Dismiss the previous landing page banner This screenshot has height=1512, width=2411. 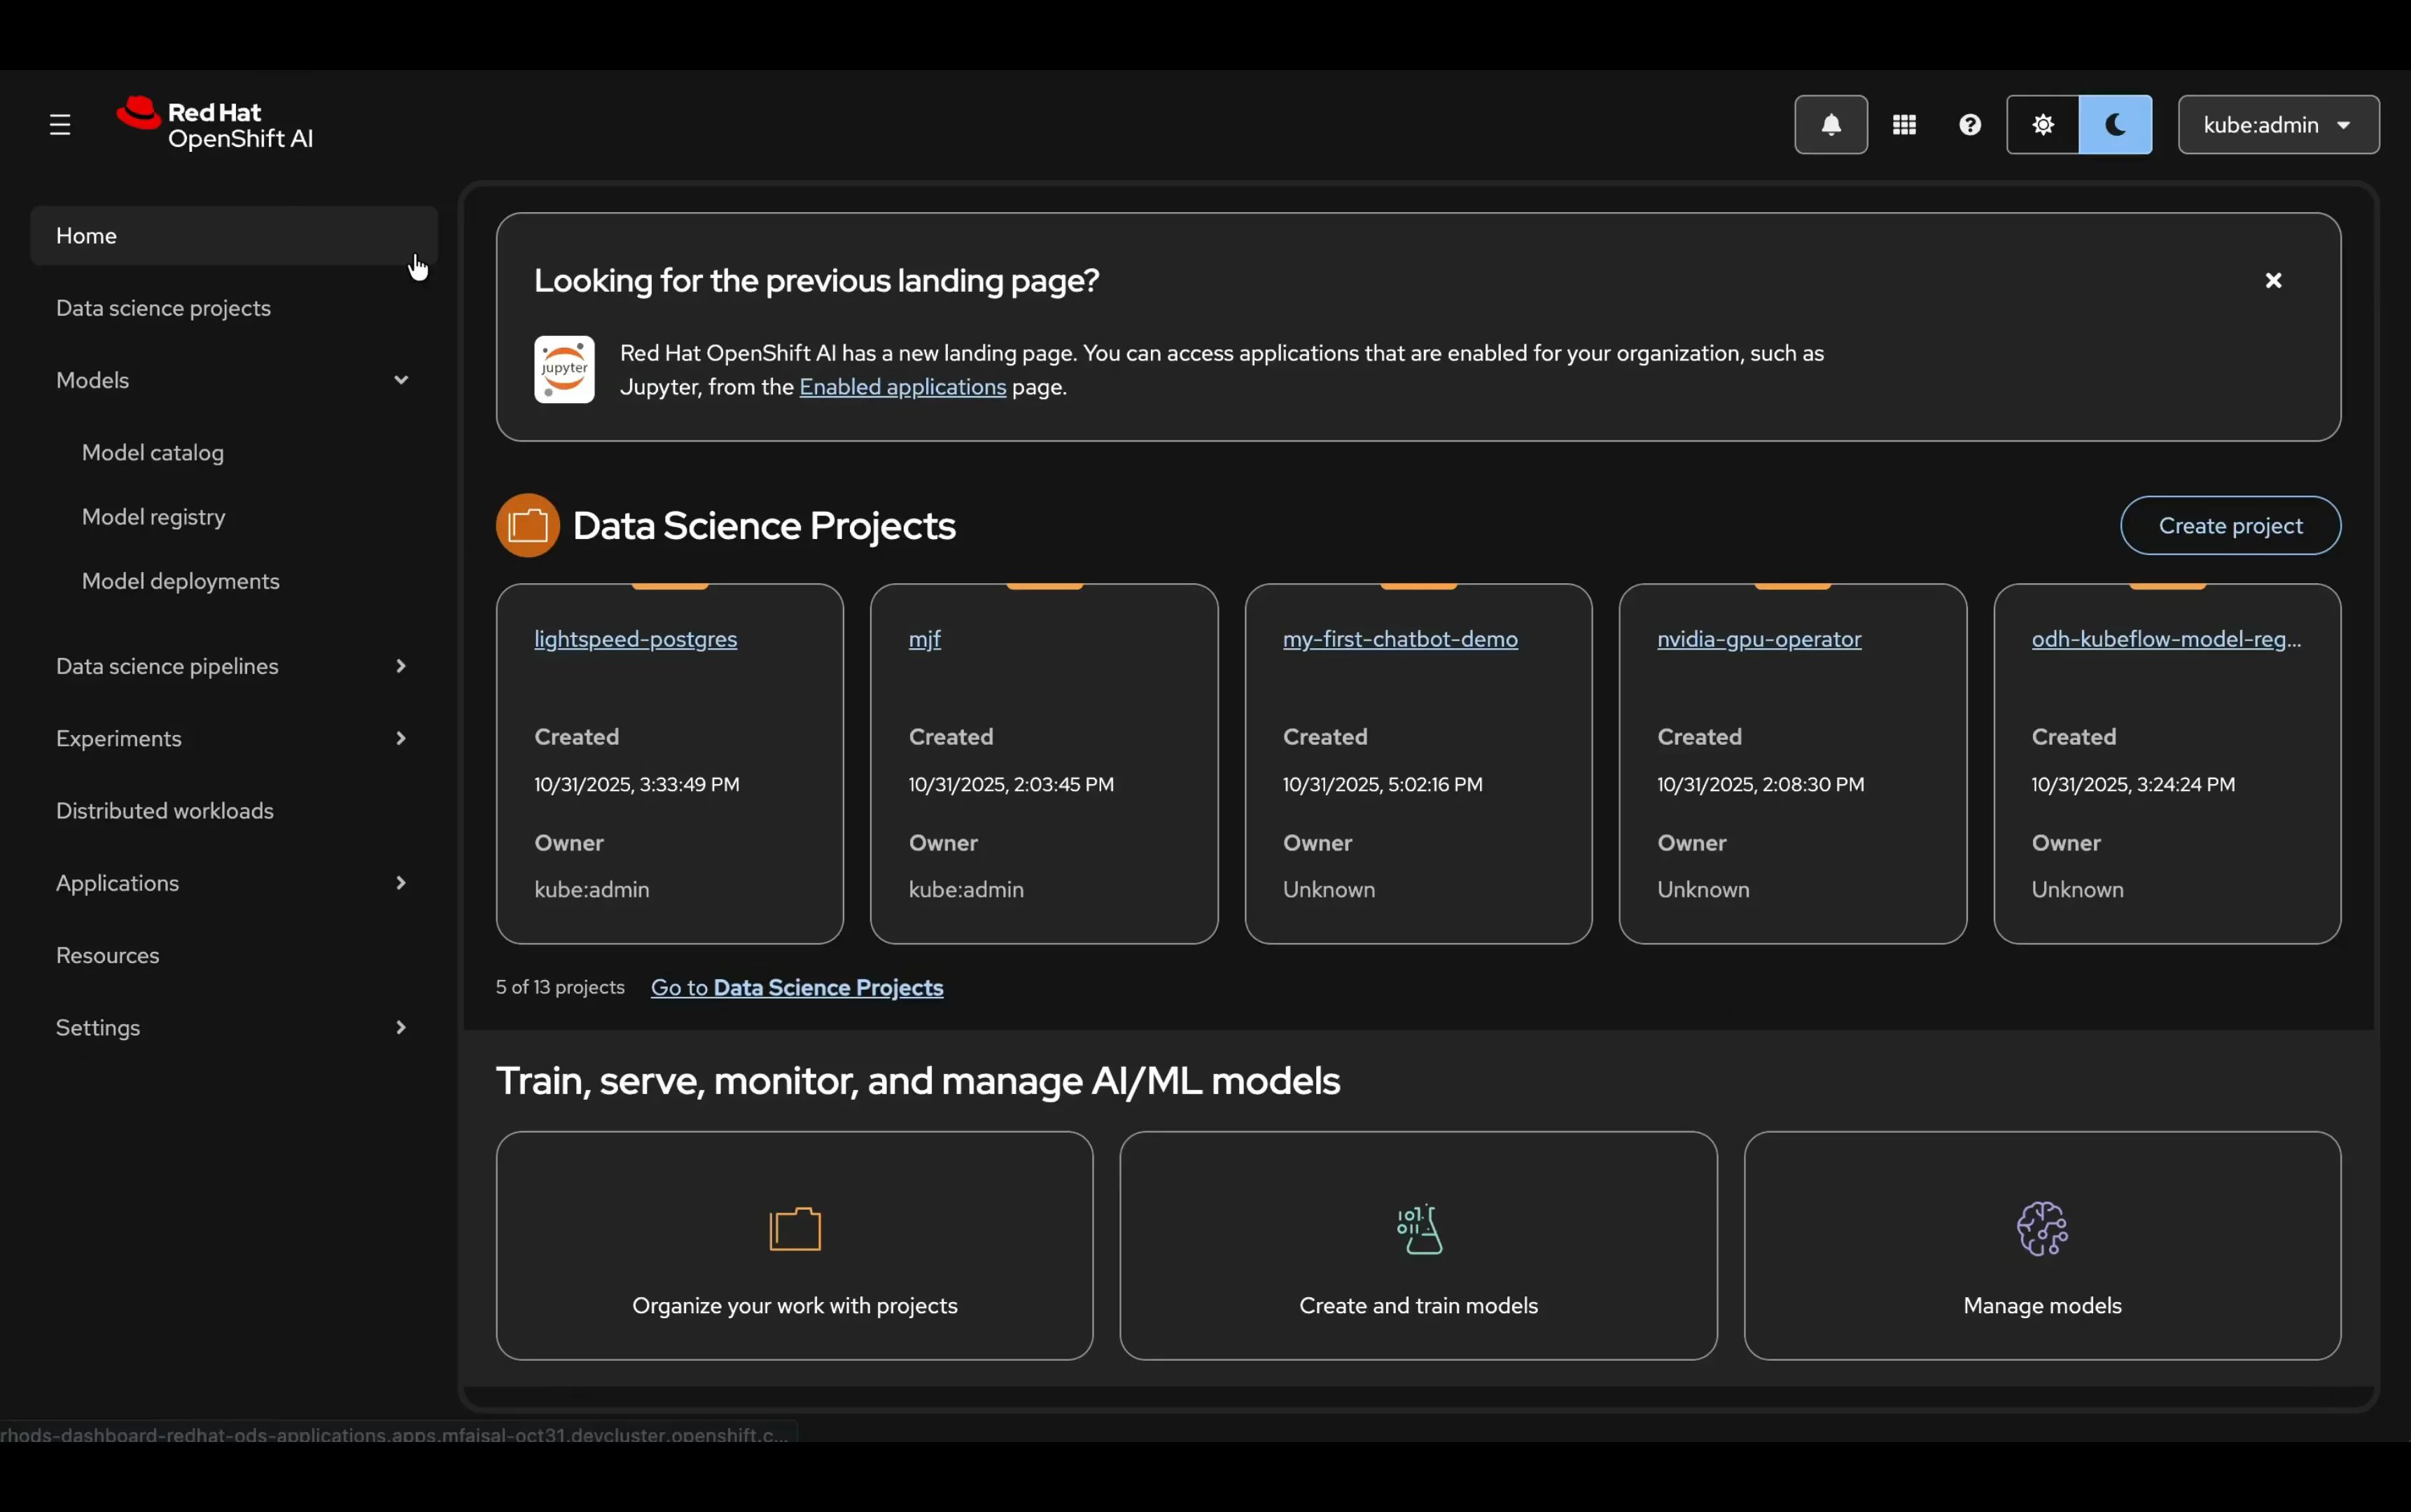coord(2274,280)
